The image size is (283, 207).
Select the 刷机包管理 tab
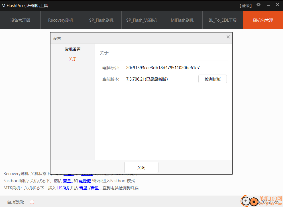pos(263,20)
